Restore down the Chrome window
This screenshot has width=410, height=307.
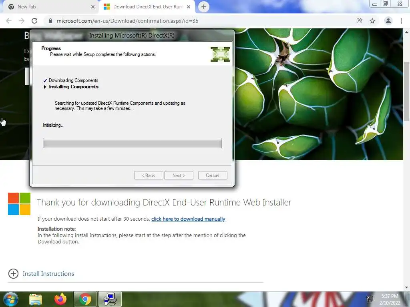coord(385,4)
